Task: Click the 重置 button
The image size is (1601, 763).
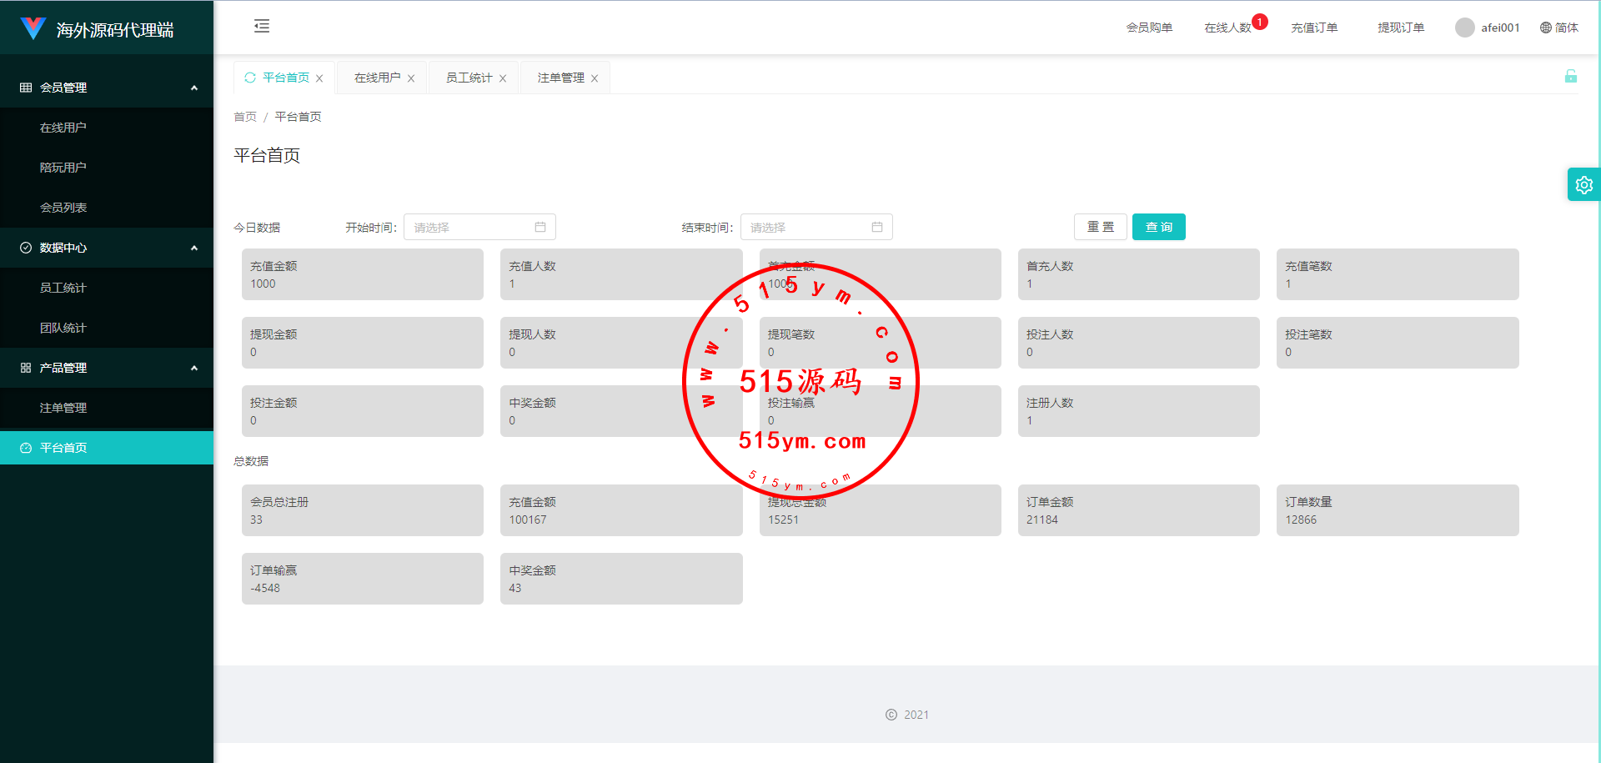Action: click(1100, 227)
